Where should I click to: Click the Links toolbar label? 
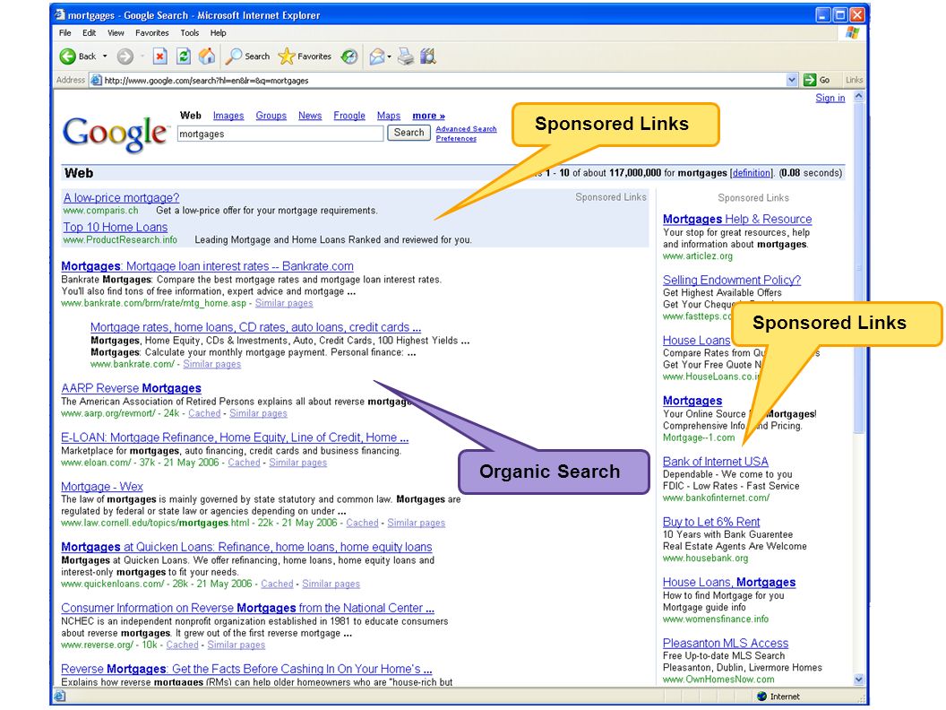click(x=854, y=80)
